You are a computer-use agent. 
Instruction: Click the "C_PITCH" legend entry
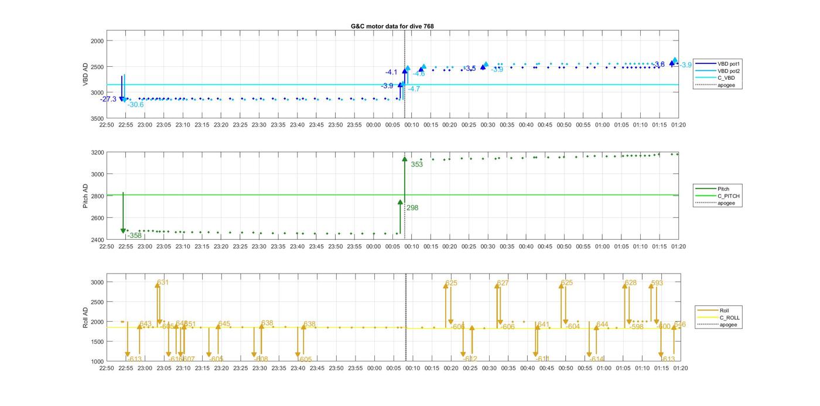click(728, 196)
